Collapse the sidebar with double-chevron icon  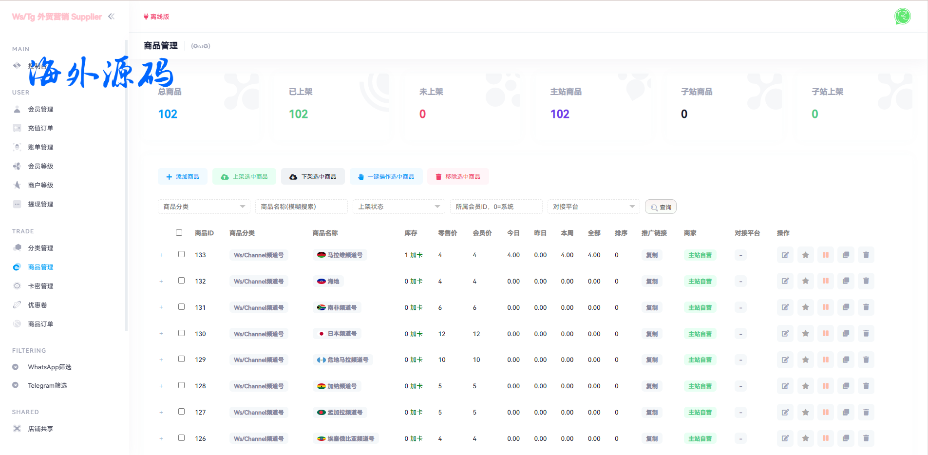coord(112,17)
